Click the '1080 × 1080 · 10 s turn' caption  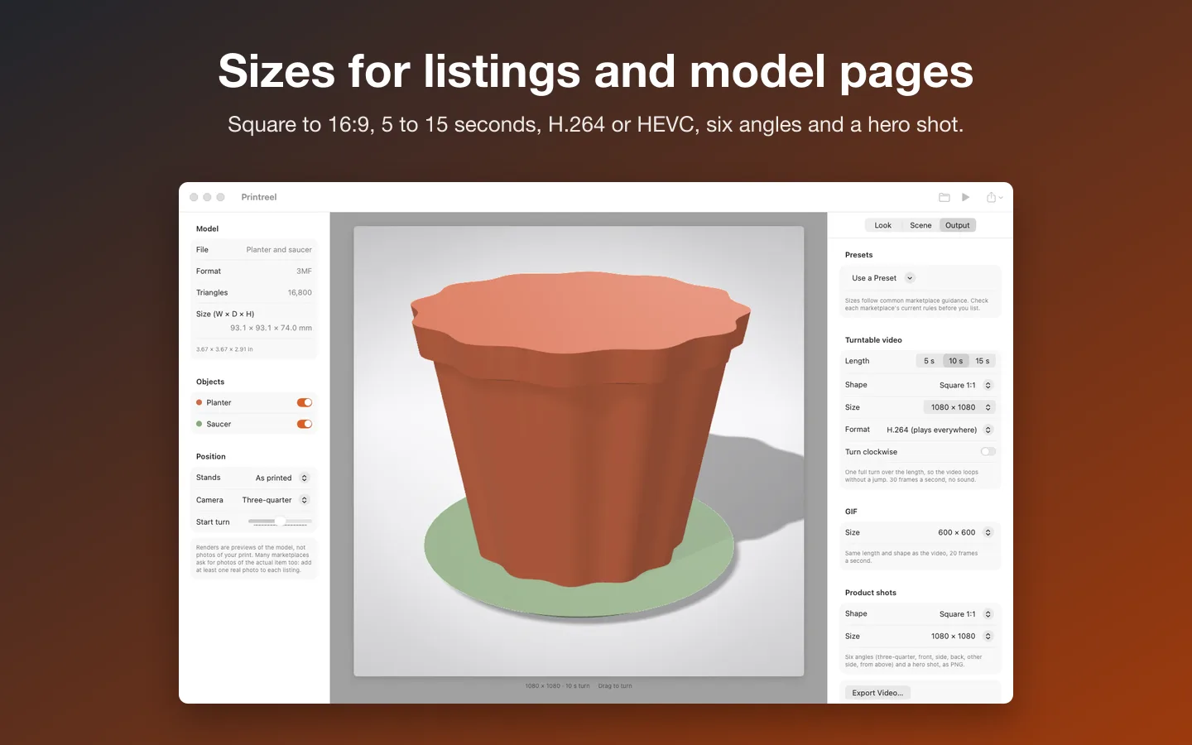tap(557, 686)
